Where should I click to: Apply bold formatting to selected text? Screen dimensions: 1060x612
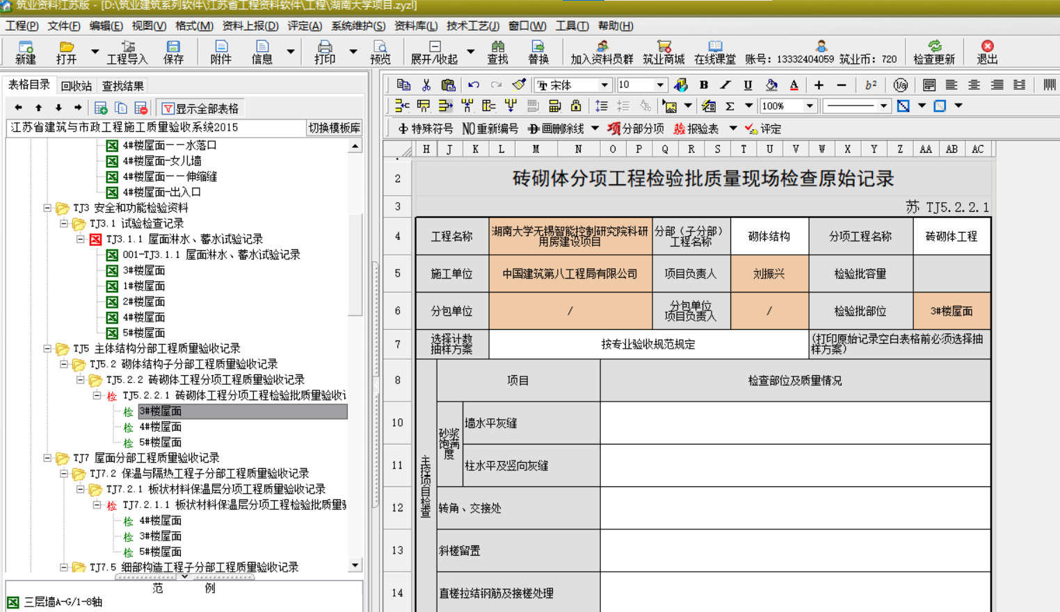[704, 84]
